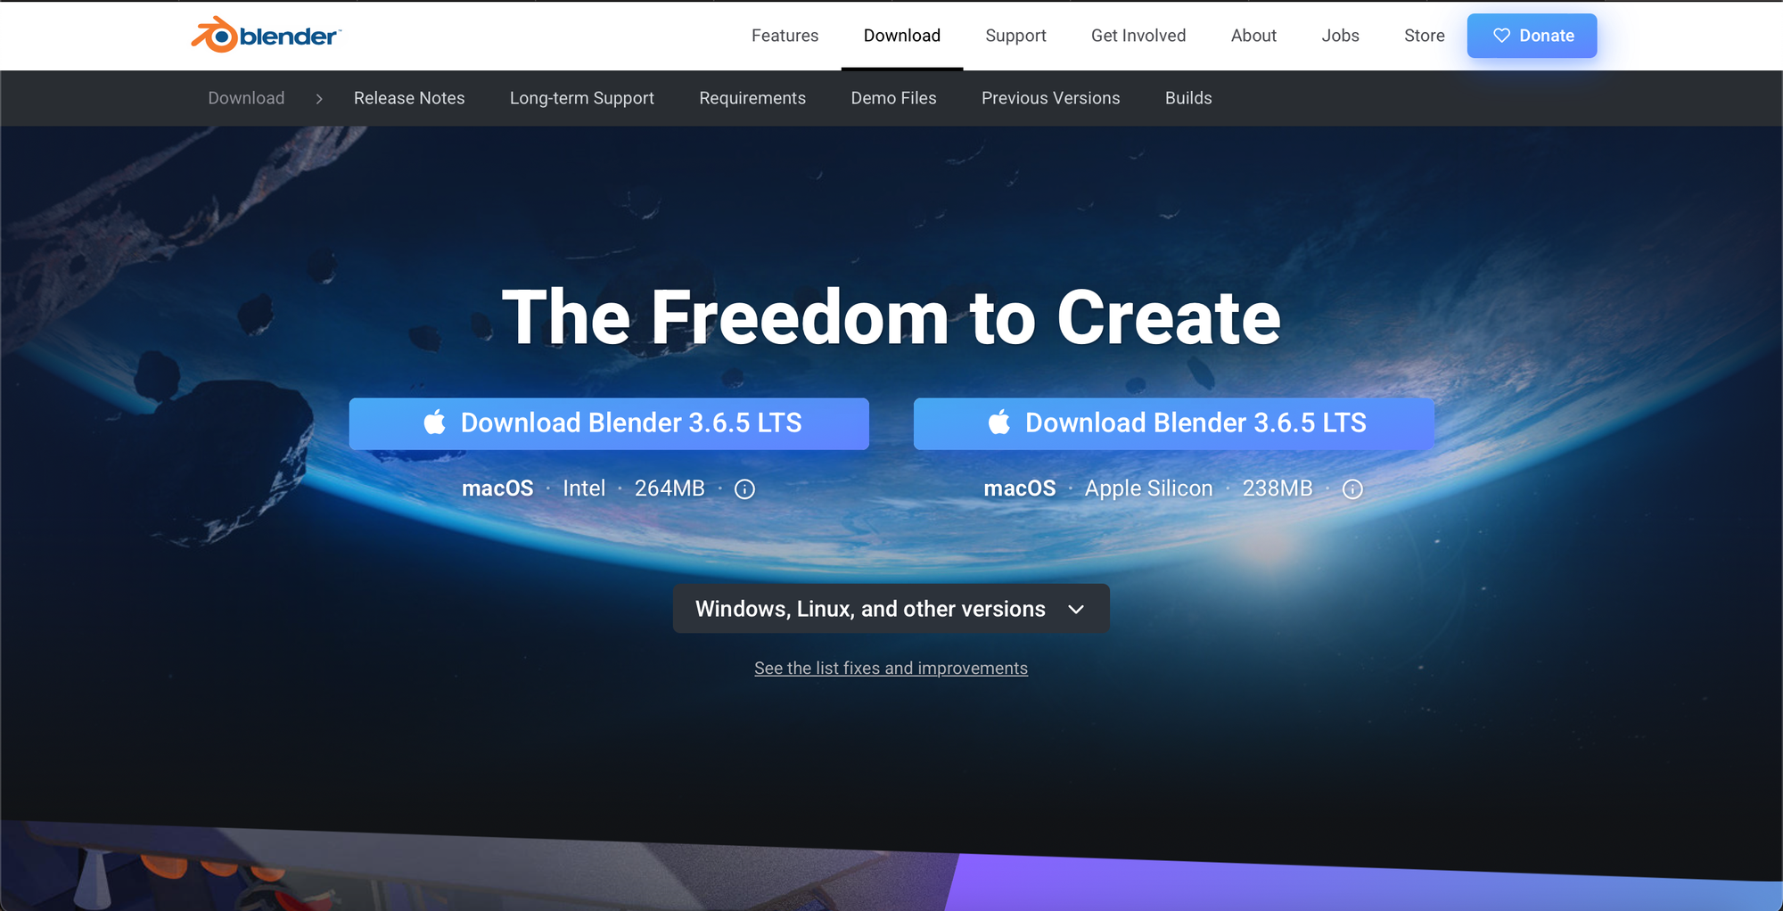Screen dimensions: 1783x911
Task: View the Requirements page
Action: click(752, 98)
